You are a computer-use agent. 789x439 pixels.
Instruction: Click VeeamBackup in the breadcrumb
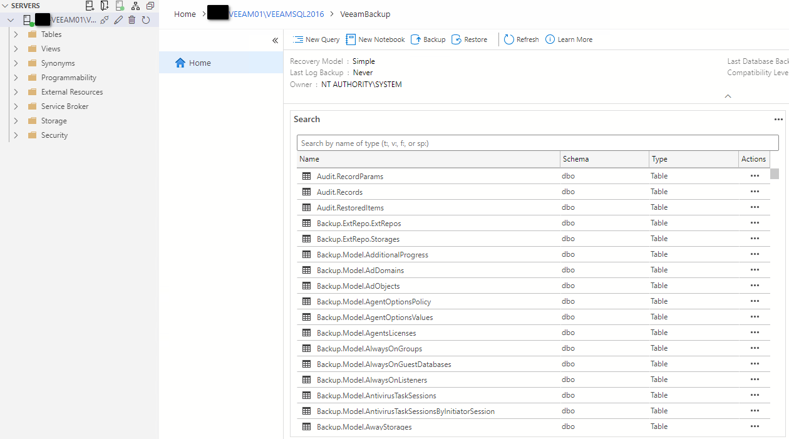[x=365, y=14]
